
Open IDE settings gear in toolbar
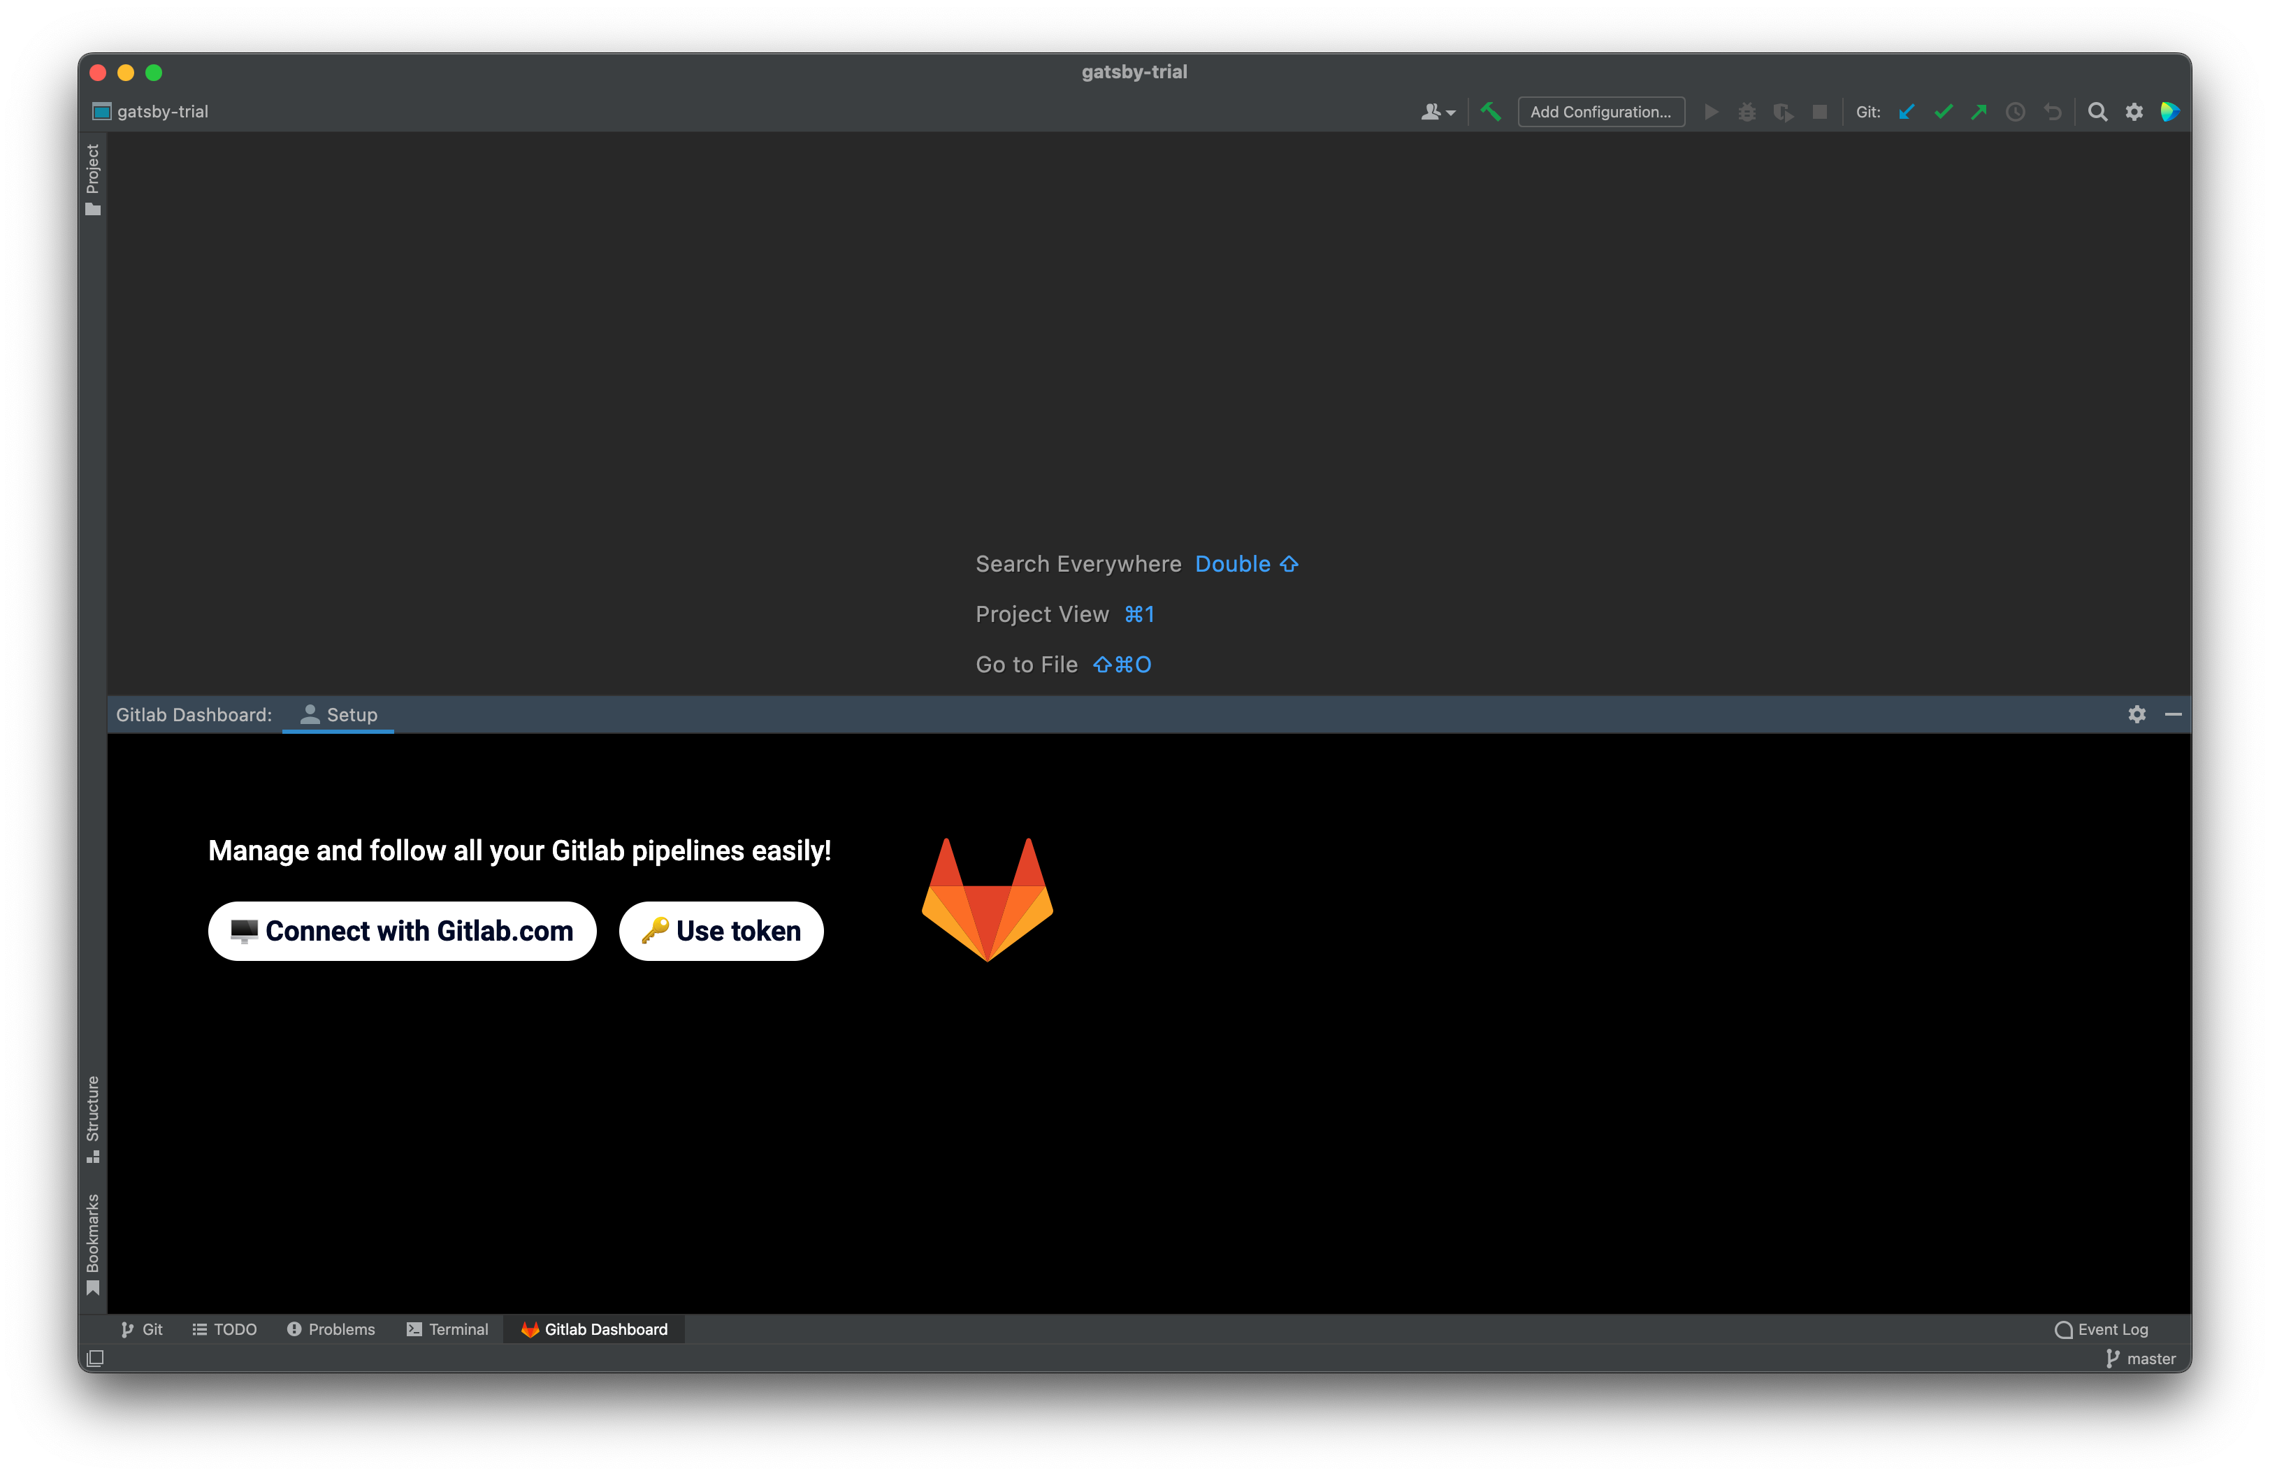[x=2134, y=113]
